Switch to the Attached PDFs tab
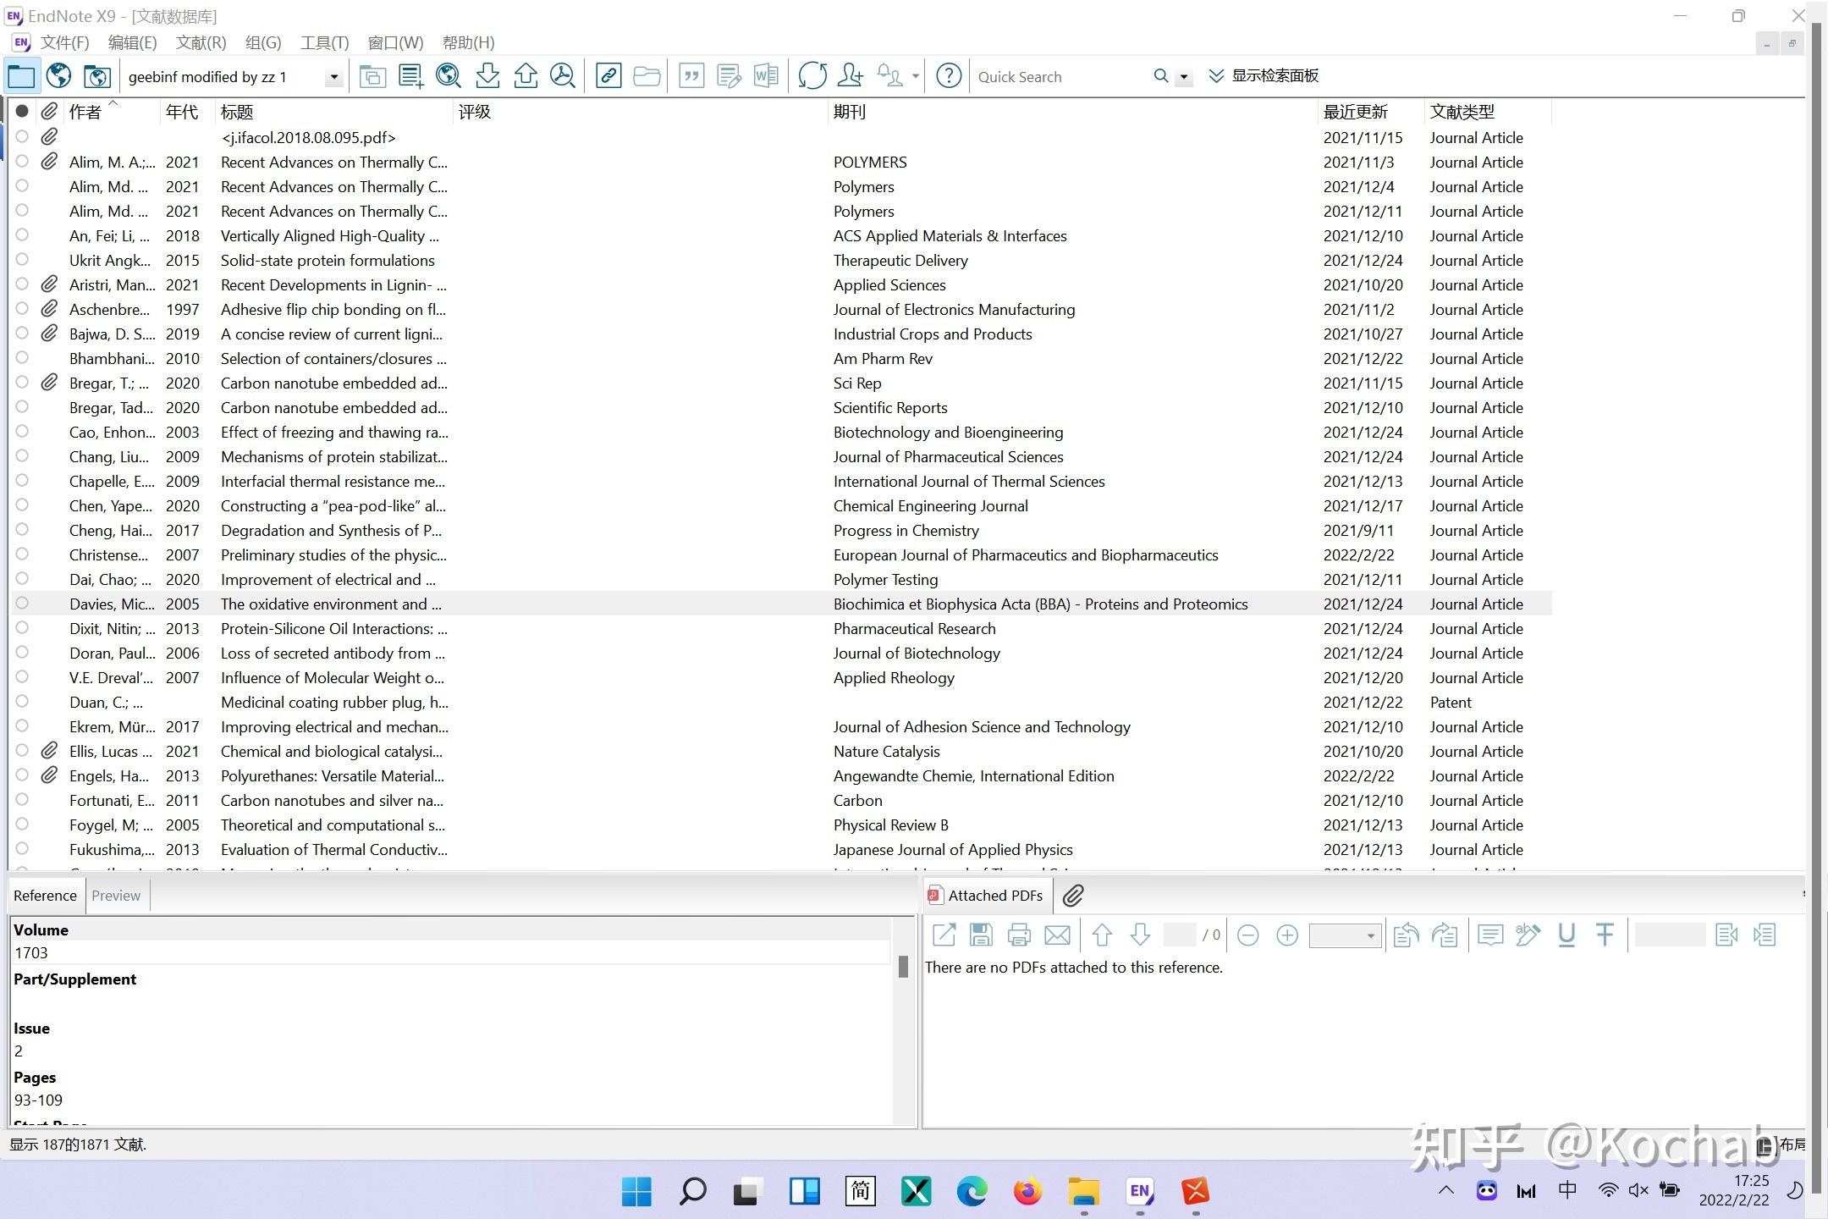This screenshot has height=1219, width=1828. pos(987,896)
